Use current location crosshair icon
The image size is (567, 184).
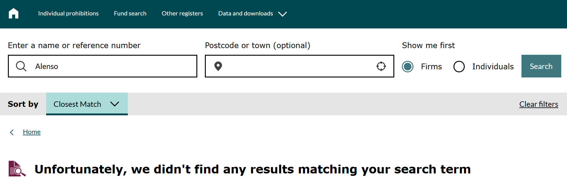[x=381, y=66]
